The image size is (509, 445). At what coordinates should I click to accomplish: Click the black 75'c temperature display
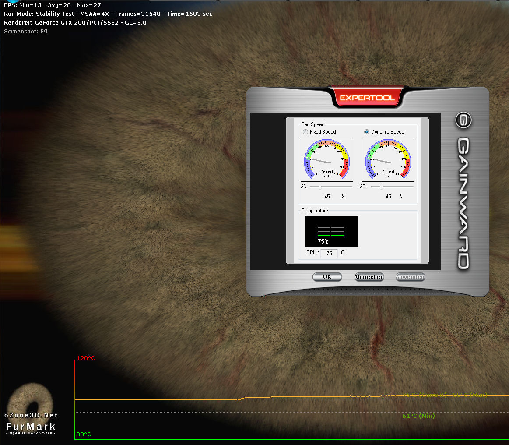(331, 232)
